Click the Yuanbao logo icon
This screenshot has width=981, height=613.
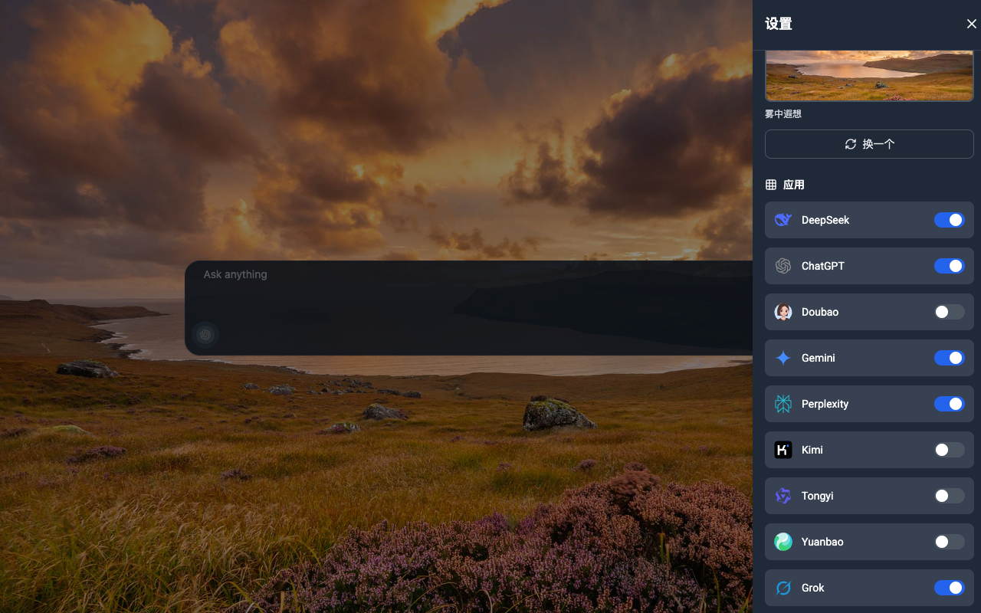click(x=783, y=542)
